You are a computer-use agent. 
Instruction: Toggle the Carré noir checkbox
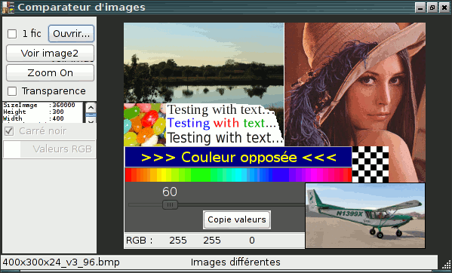click(x=9, y=131)
